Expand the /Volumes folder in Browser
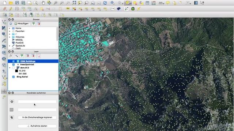234x131 pixels. point(10,37)
